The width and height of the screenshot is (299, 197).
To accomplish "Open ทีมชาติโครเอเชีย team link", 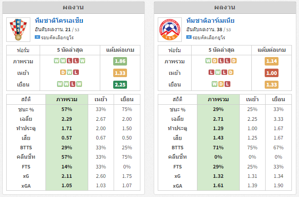I will [59, 21].
